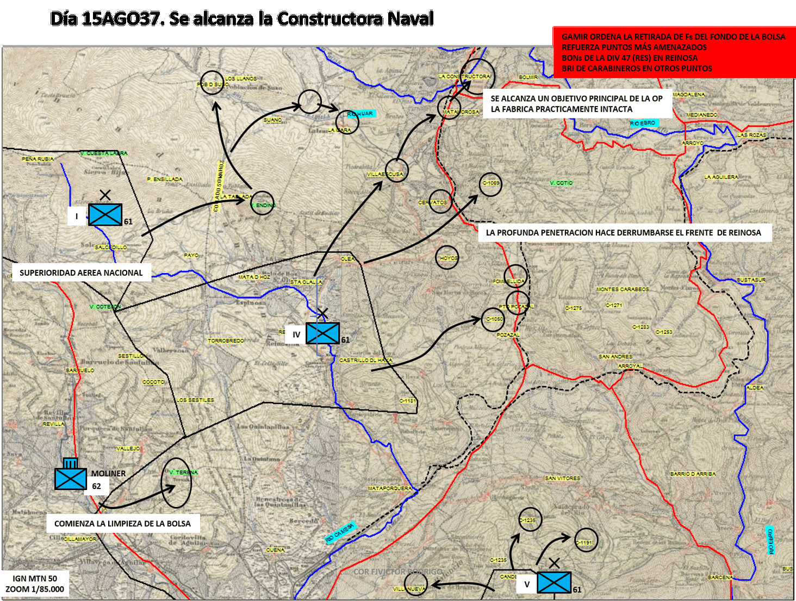The height and width of the screenshot is (601, 796).
Task: Click the 'LOS SESTILES' label
Action: click(x=195, y=400)
